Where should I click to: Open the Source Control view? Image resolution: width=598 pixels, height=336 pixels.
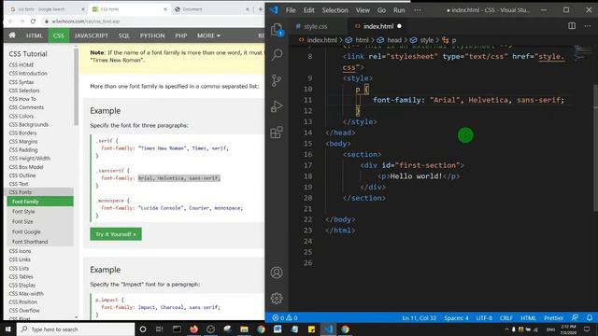pyautogui.click(x=277, y=80)
